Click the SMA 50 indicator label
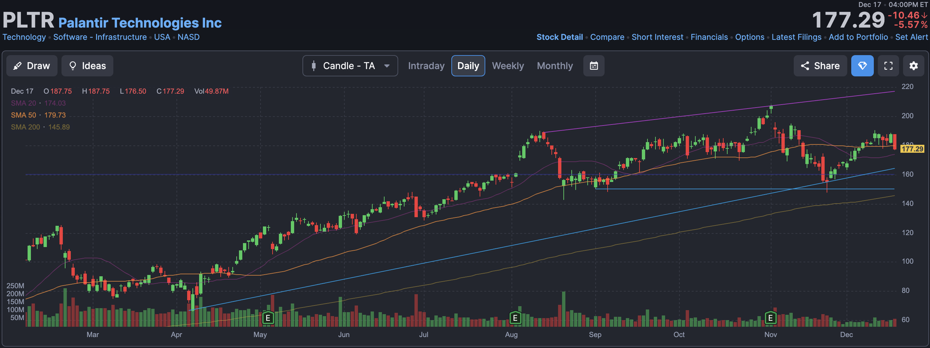This screenshot has height=348, width=930. coord(24,115)
